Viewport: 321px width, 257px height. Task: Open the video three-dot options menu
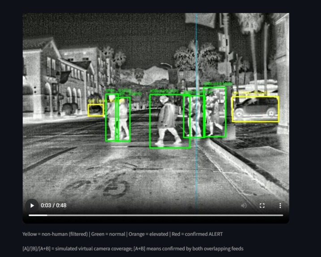pos(280,205)
